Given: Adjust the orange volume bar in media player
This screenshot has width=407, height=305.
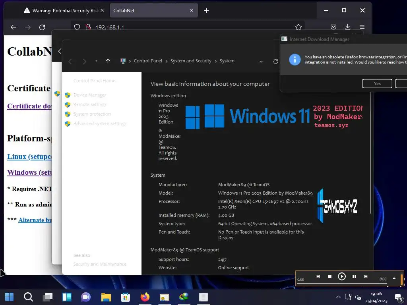Looking at the screenshot, I should pos(402,279).
